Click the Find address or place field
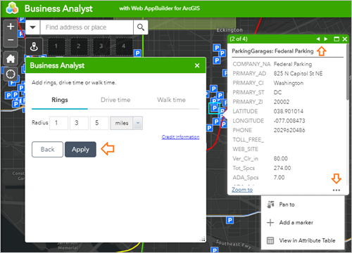This screenshot has width=352, height=253. click(x=87, y=27)
